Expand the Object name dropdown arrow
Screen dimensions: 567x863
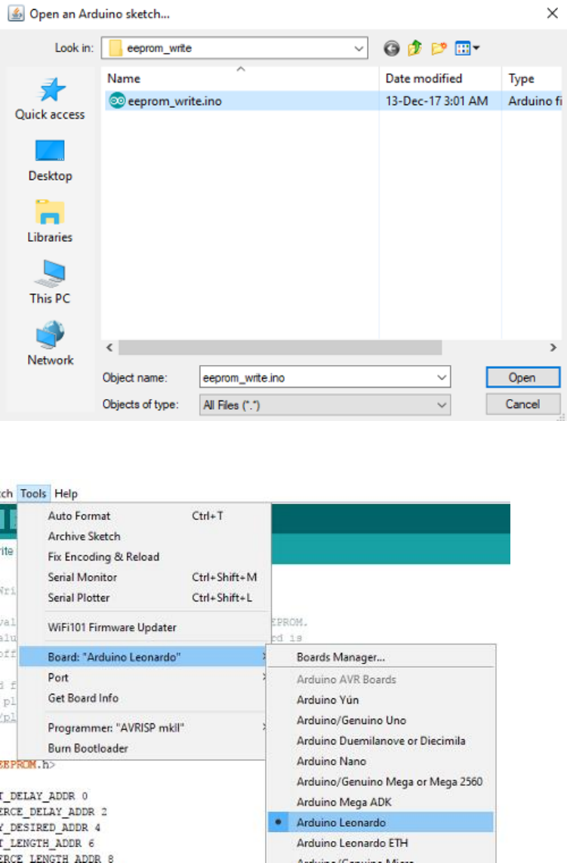(442, 378)
